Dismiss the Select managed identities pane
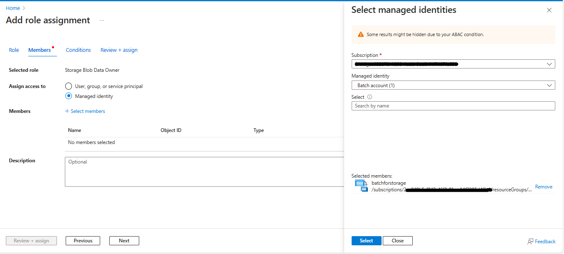This screenshot has width=564, height=254. (549, 10)
